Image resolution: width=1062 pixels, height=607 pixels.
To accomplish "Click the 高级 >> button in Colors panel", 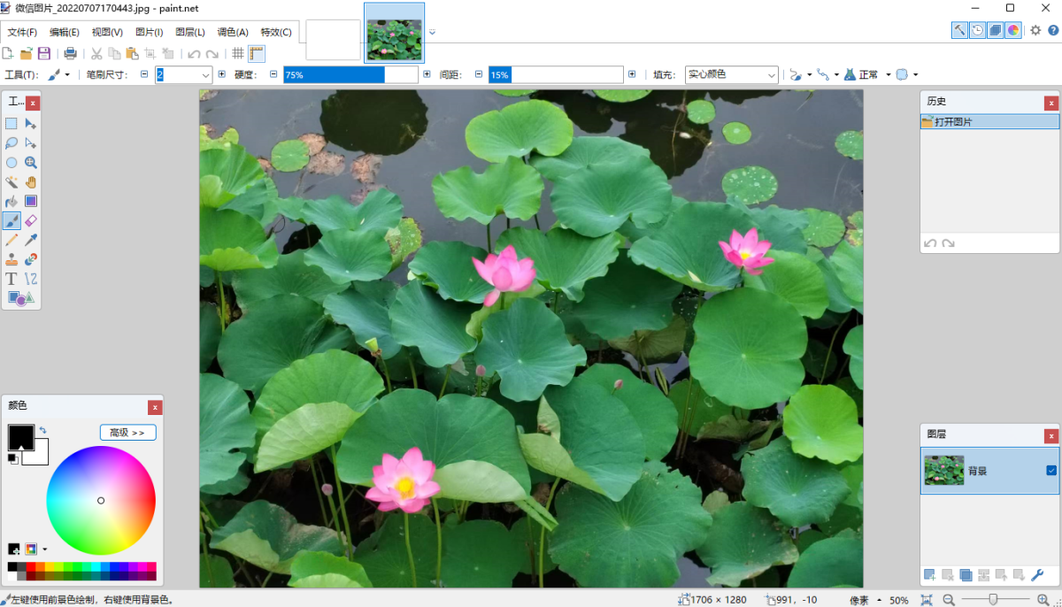I will (x=129, y=432).
